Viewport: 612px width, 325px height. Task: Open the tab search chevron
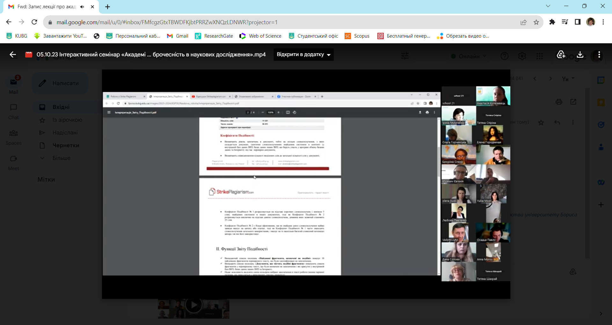coord(548,6)
